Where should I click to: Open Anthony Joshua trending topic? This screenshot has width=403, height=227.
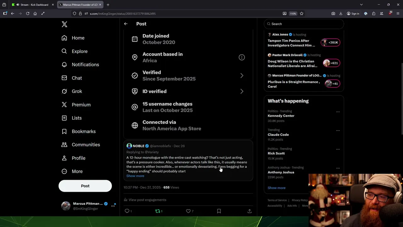[281, 172]
